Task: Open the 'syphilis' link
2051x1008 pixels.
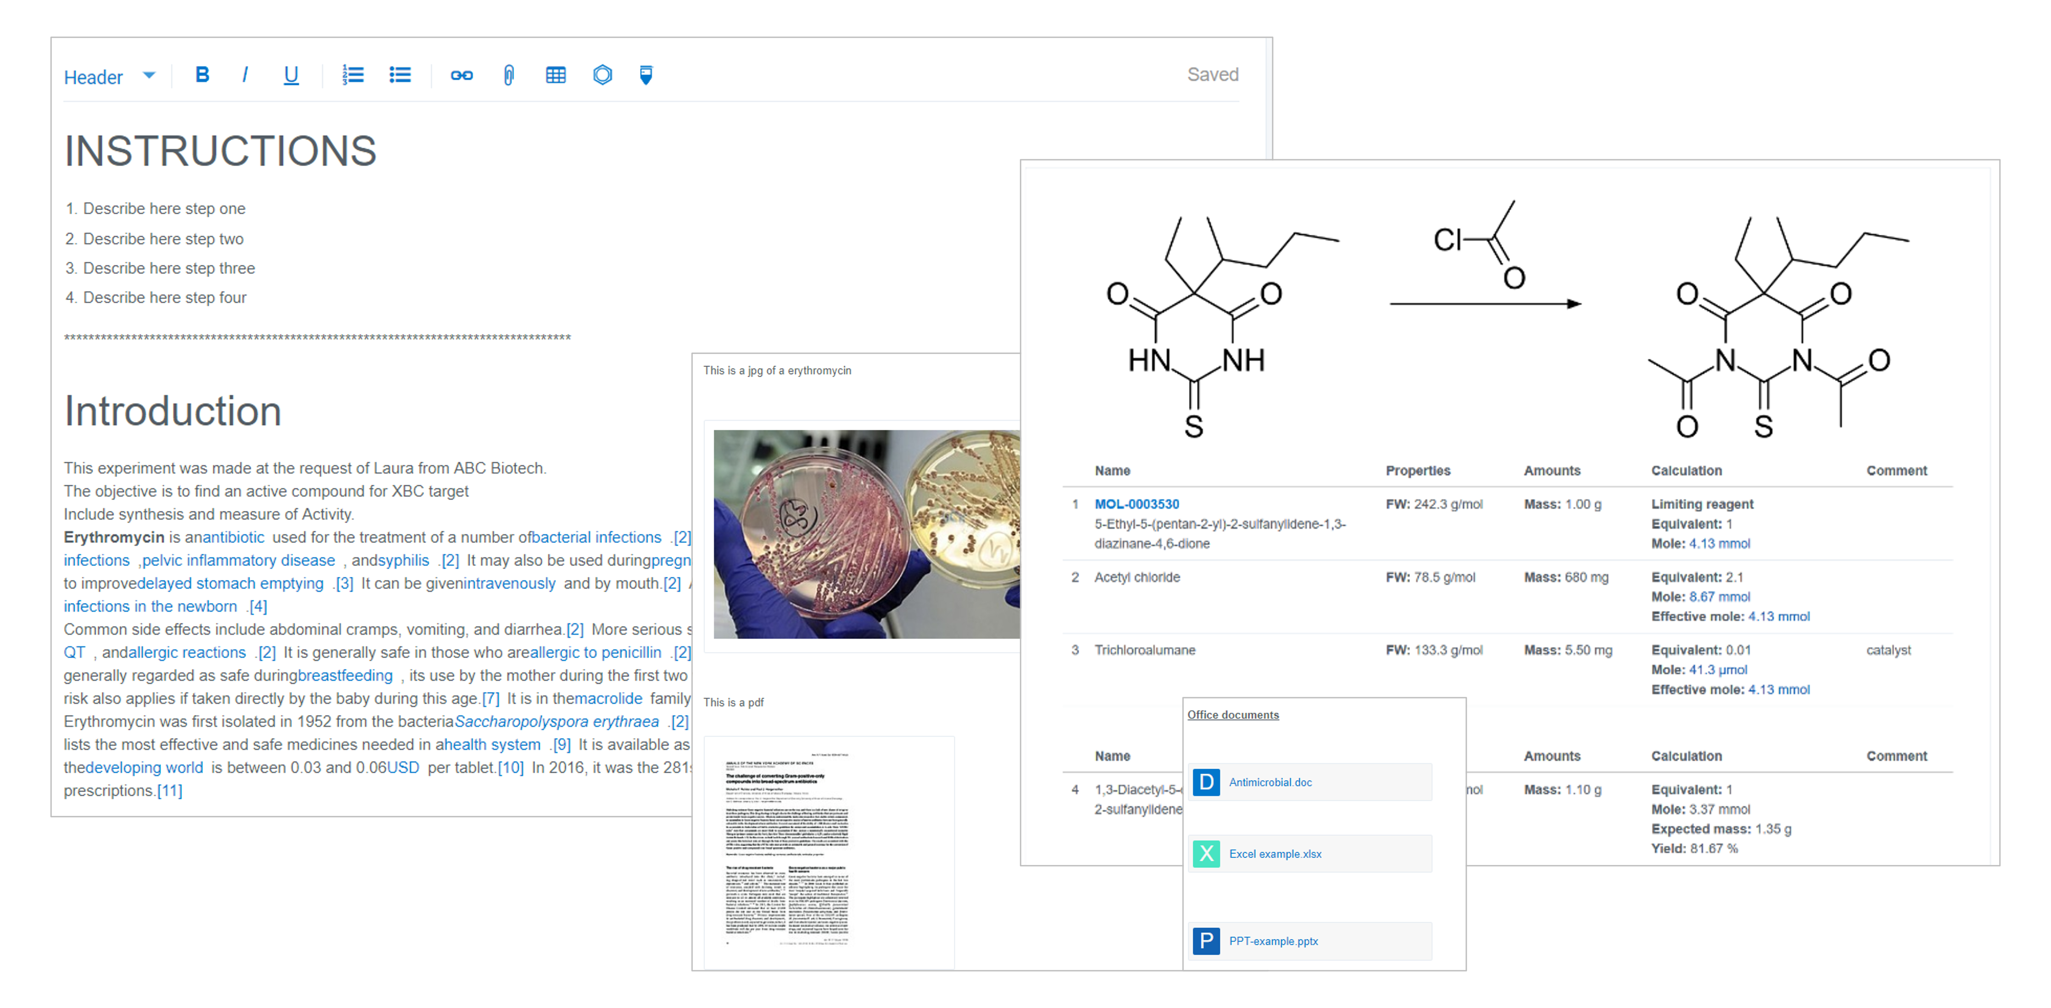Action: pyautogui.click(x=404, y=560)
